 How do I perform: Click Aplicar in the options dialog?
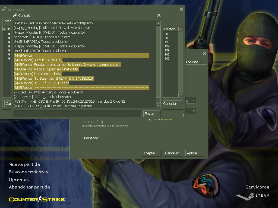point(195,153)
